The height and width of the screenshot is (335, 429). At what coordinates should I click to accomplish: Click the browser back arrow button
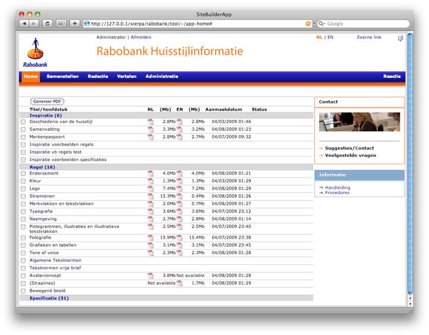(x=24, y=24)
